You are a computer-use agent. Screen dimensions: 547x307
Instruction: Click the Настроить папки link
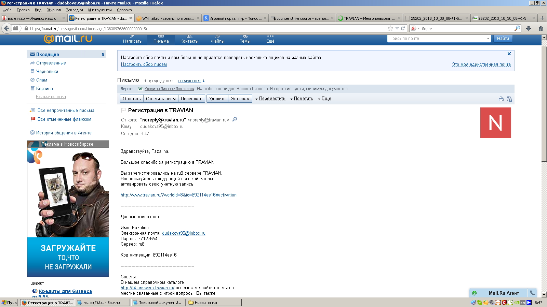coord(51,97)
